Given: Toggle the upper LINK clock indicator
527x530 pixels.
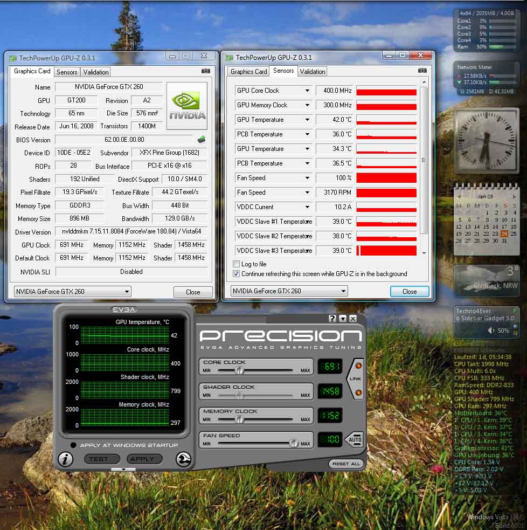Looking at the screenshot, I should point(358,366).
